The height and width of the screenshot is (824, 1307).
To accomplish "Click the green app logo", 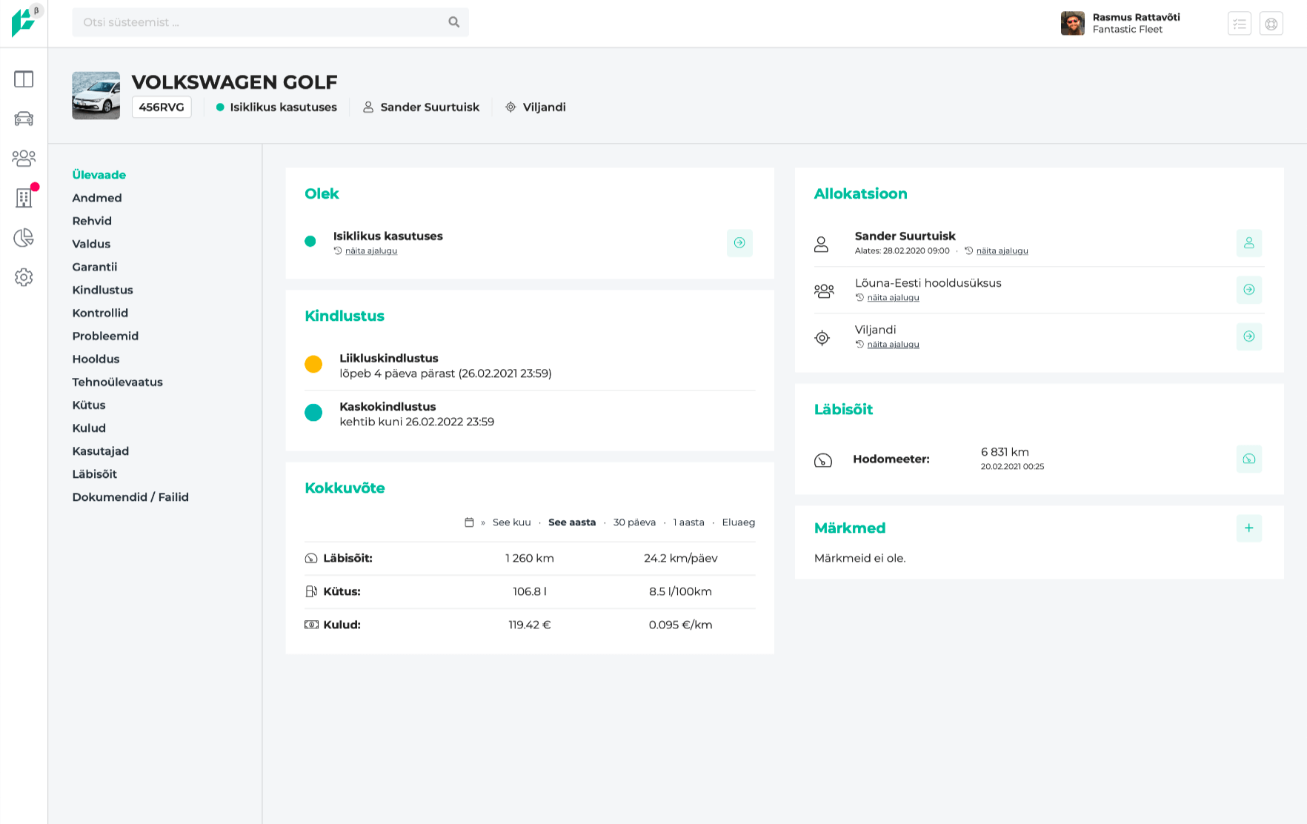I will [24, 22].
